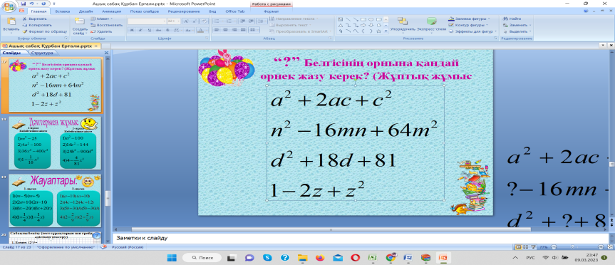Close the slides panel with X
The width and height of the screenshot is (615, 265).
coord(106,53)
